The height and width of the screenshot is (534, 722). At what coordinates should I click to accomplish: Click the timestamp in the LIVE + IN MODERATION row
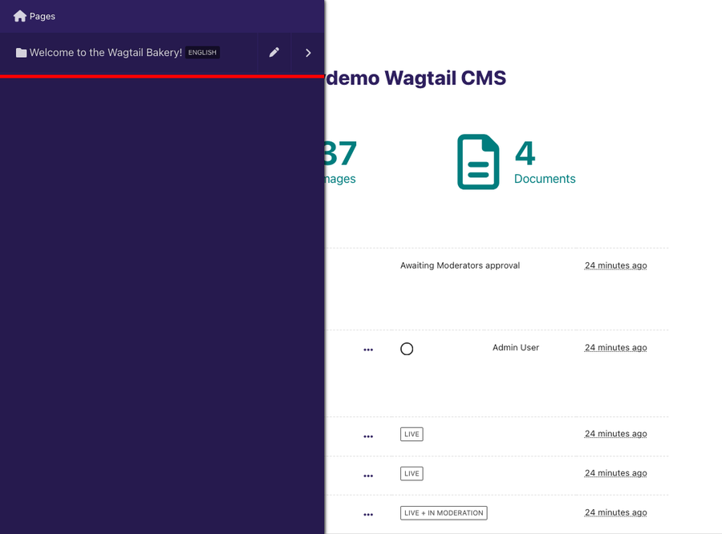coord(615,512)
